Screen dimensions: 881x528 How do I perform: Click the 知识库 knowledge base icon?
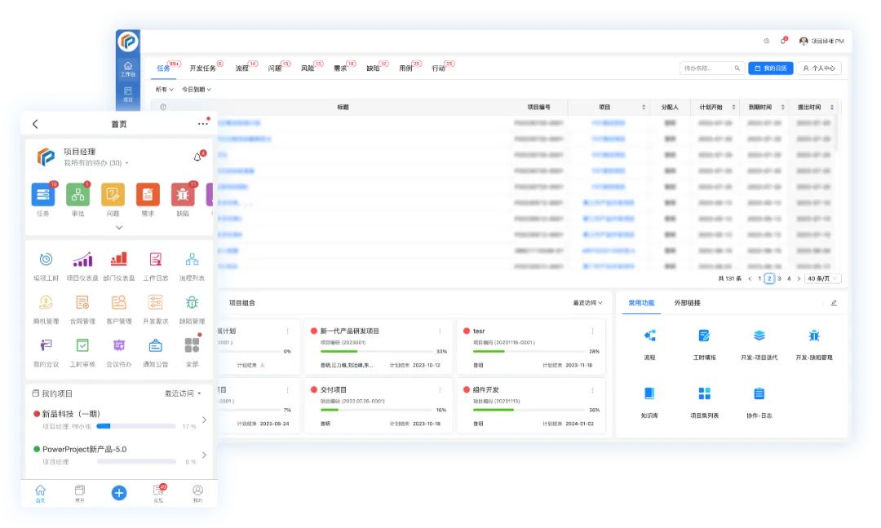point(649,394)
